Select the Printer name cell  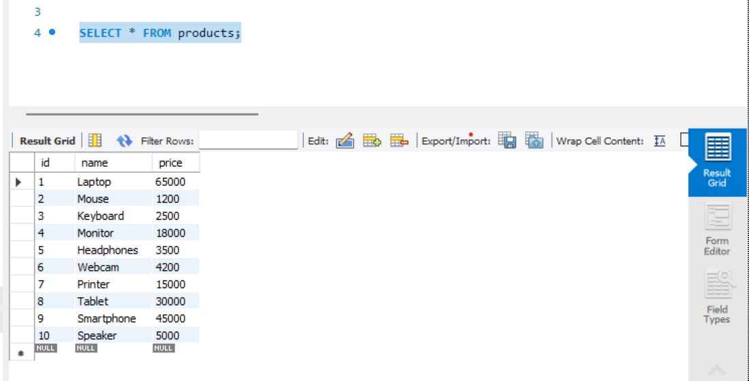click(x=113, y=284)
